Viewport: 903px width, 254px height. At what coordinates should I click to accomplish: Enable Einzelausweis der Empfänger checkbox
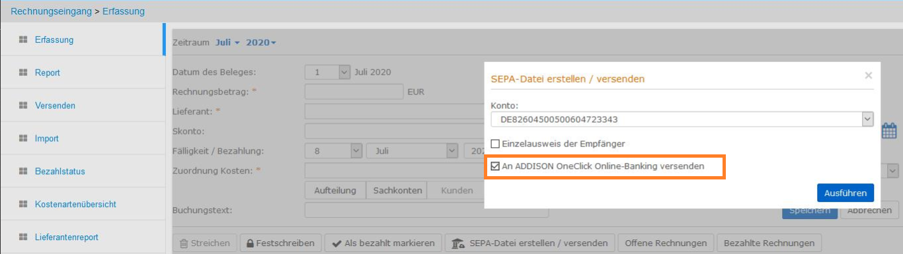pos(495,144)
